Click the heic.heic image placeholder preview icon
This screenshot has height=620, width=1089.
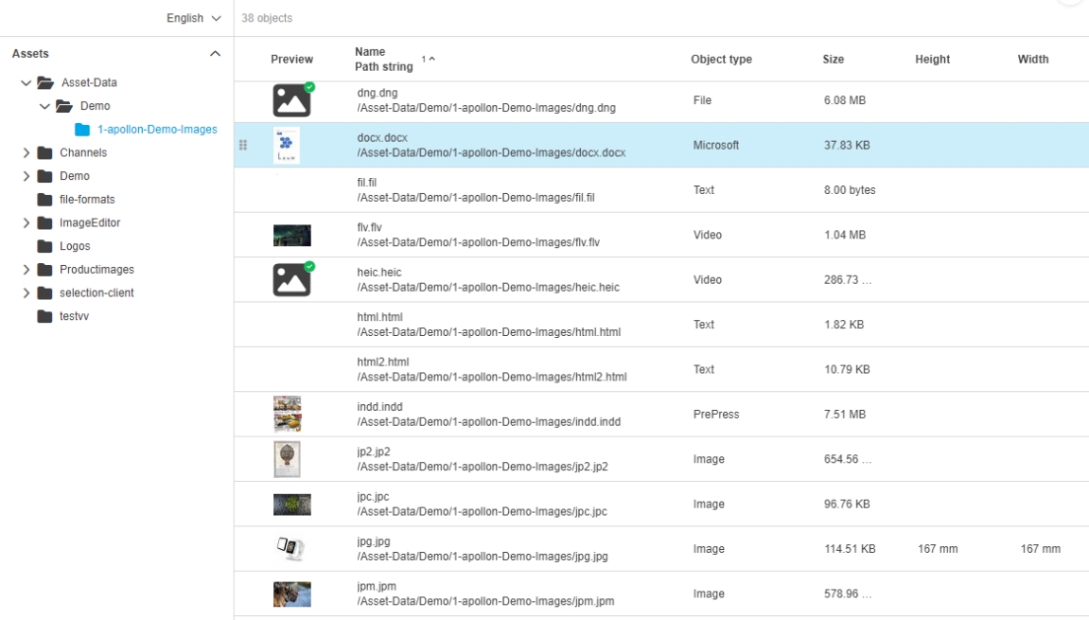292,279
